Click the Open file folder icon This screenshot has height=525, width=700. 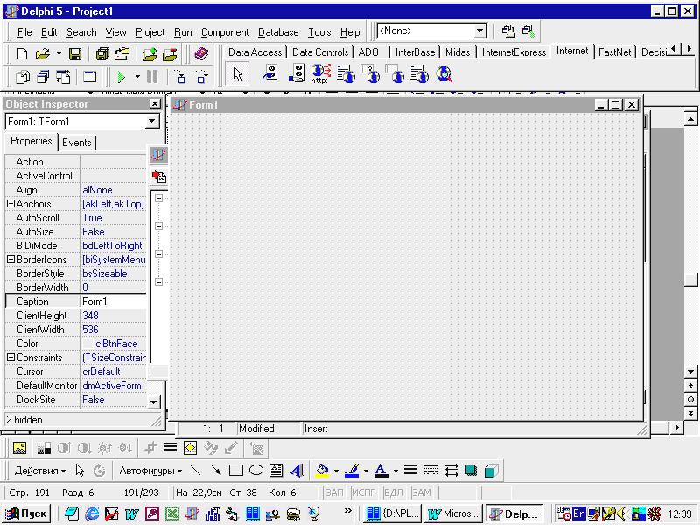point(43,54)
